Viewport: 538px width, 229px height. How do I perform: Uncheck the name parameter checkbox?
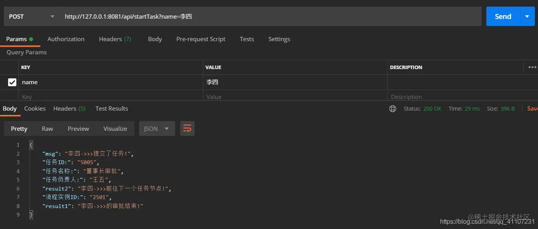12,82
